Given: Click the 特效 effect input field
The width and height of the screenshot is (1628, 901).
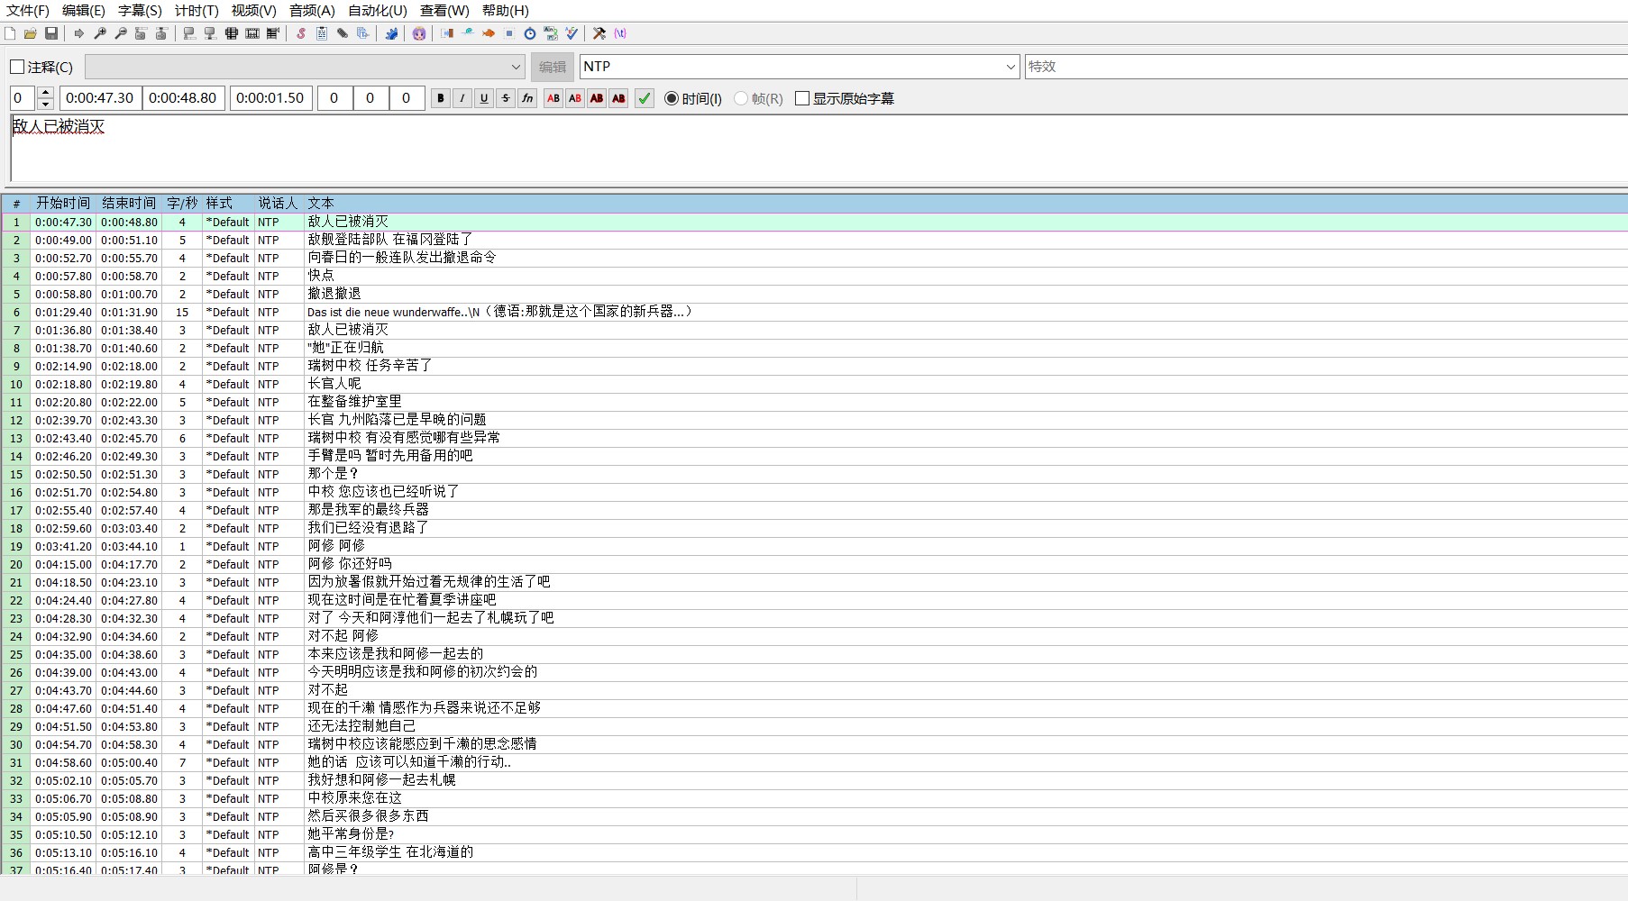Looking at the screenshot, I should click(1325, 67).
